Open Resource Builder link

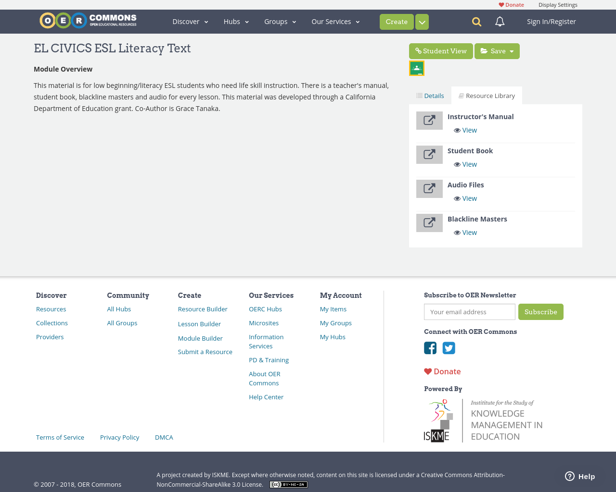coord(203,309)
